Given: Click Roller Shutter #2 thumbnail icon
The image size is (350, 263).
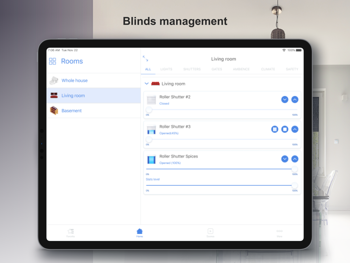Looking at the screenshot, I should (x=151, y=100).
